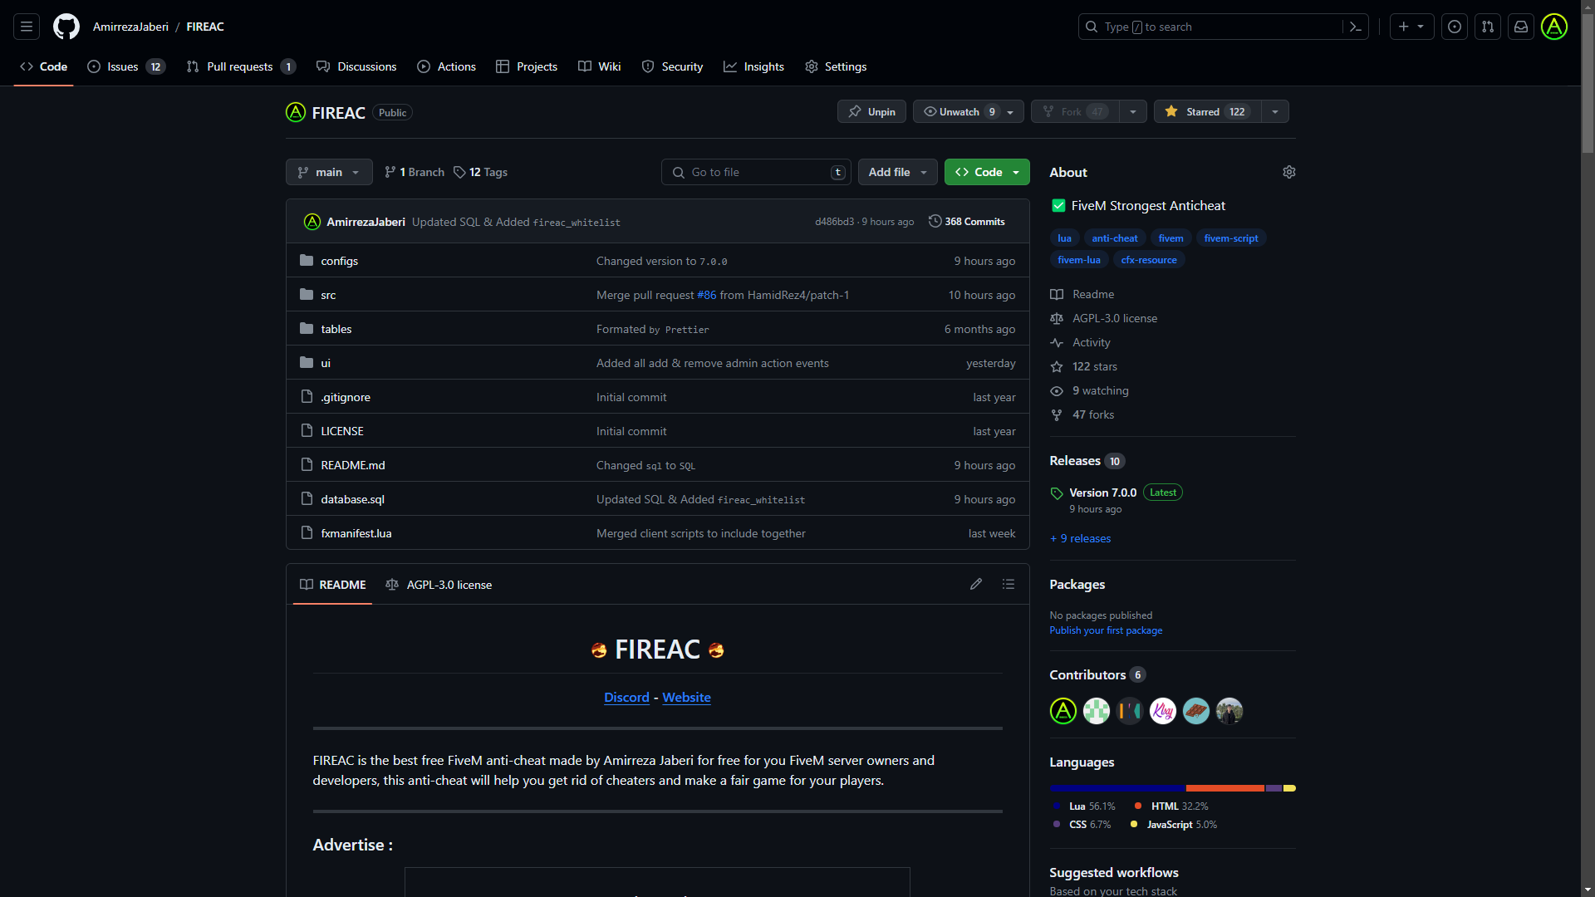Open pull requests icon in header
Screen dimensions: 1595x897
(1488, 27)
